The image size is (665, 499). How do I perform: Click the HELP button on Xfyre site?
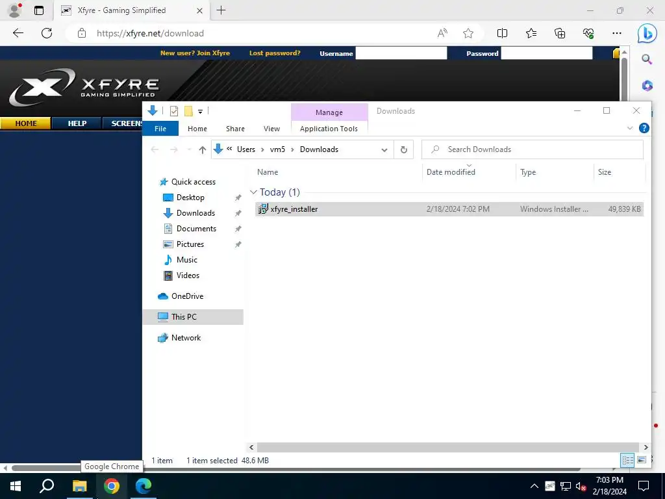coord(77,123)
